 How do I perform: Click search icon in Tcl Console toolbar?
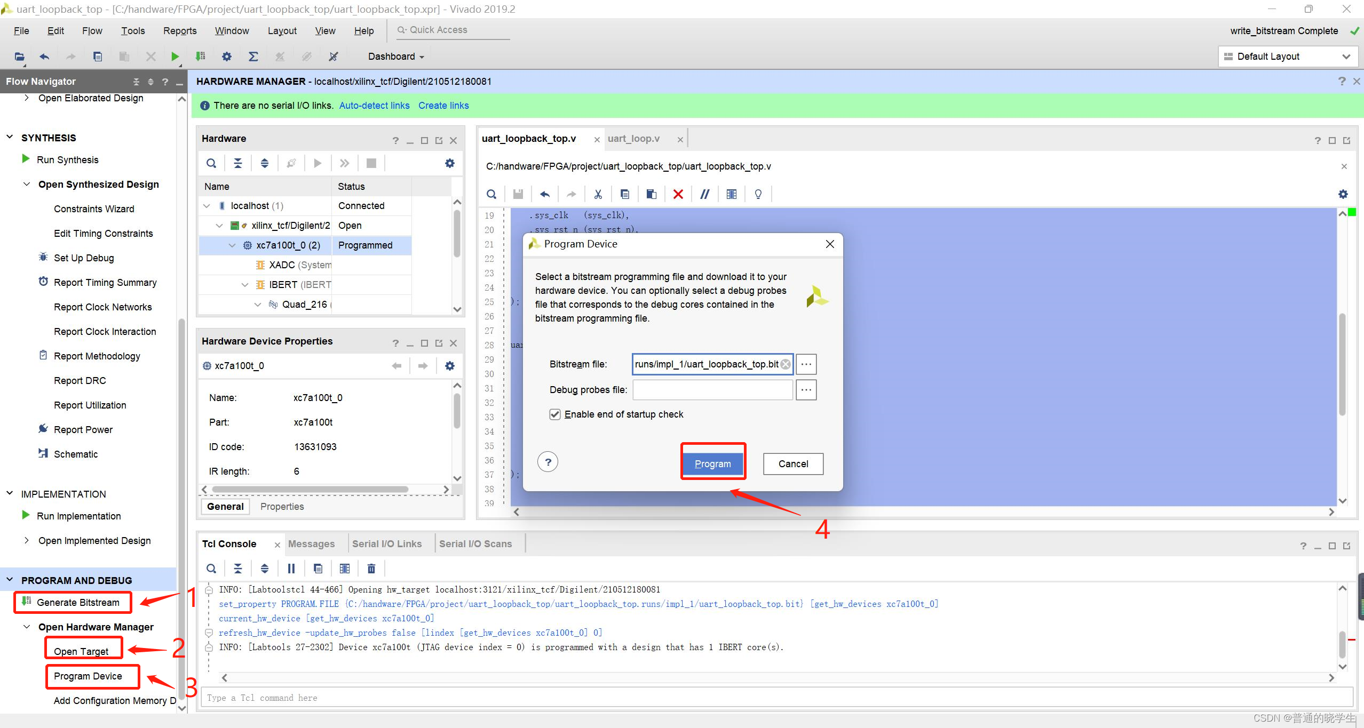(x=211, y=569)
